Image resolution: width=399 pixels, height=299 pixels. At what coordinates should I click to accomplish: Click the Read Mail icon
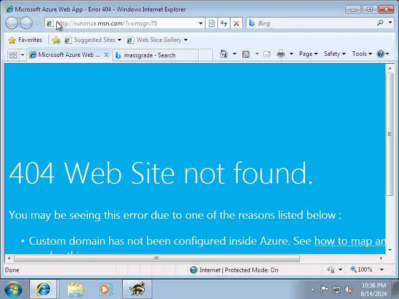click(x=267, y=54)
